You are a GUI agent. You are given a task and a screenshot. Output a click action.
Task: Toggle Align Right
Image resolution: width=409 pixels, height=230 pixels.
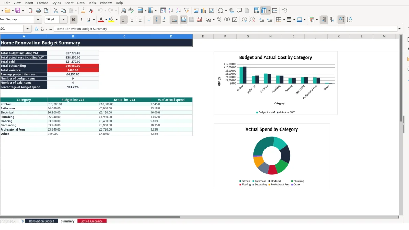pos(139,20)
